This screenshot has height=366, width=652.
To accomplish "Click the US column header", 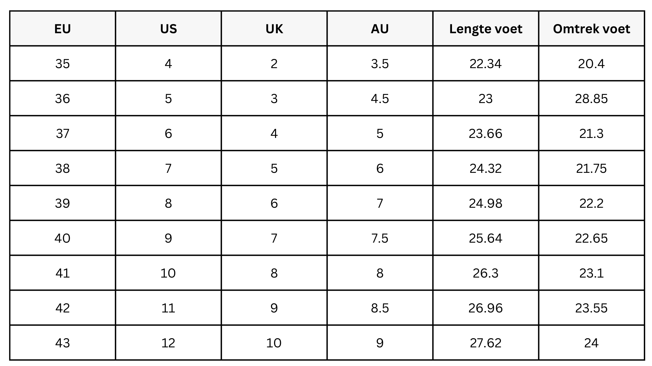I will click(x=168, y=29).
